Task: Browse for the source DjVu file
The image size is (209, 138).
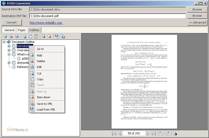Action: click(197, 9)
